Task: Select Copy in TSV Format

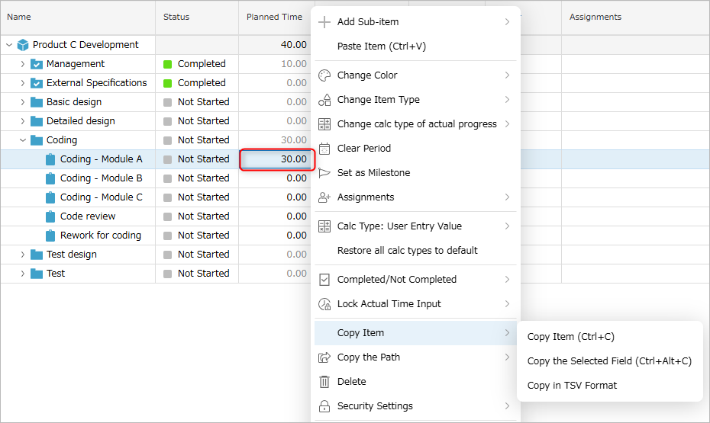Action: [572, 386]
